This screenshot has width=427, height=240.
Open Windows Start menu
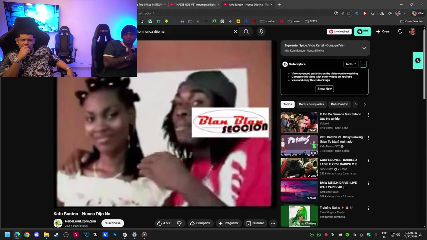point(7,235)
